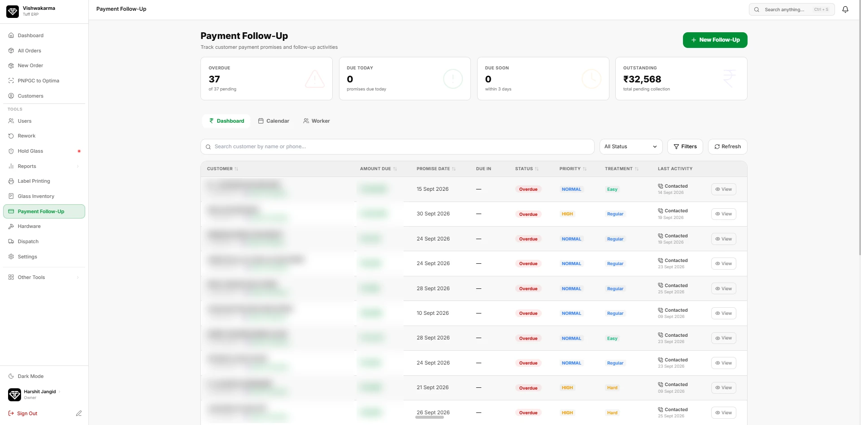Screen dimensions: 861x425
Task: Click the New Follow-Up button
Action: [715, 40]
